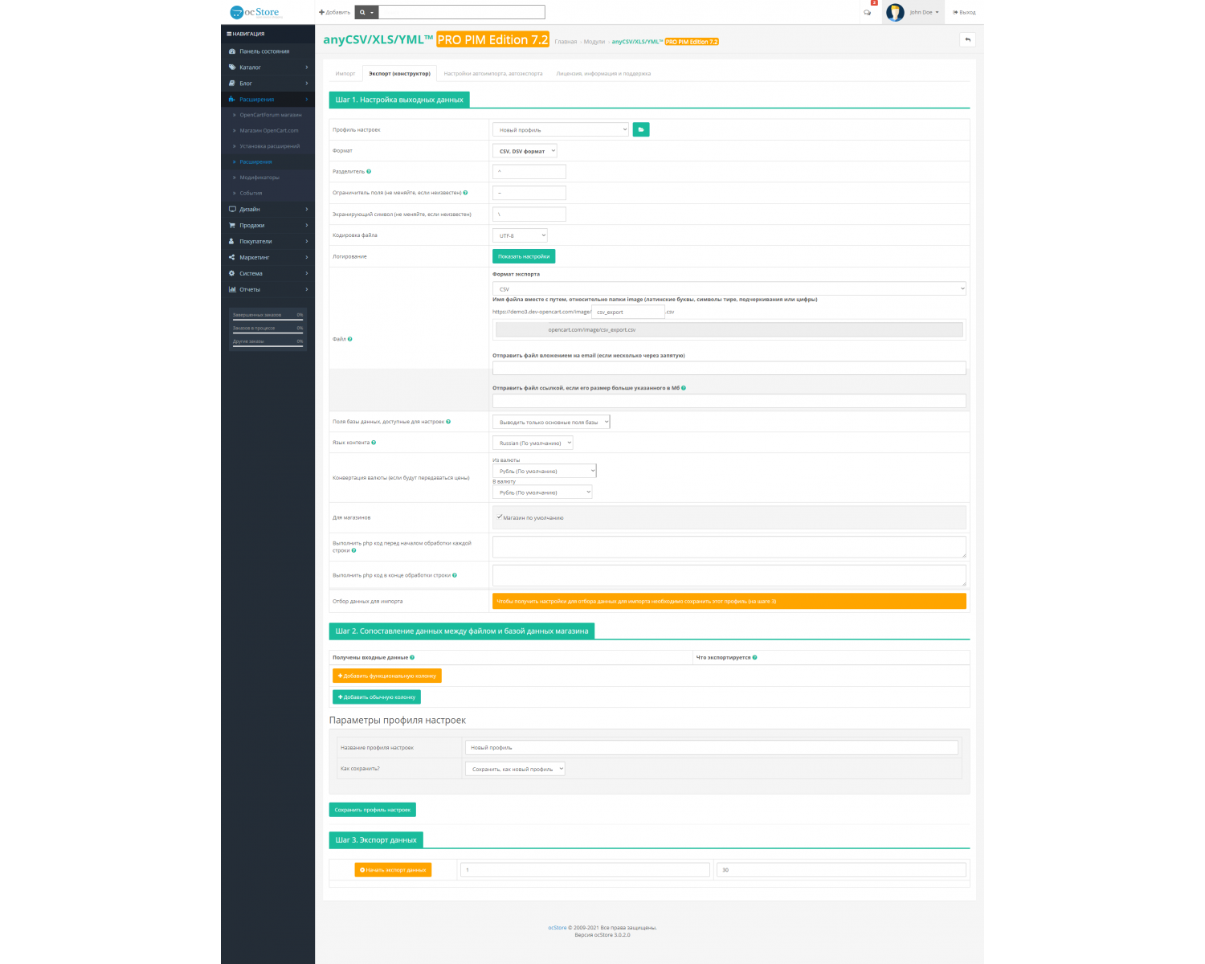1205x964 pixels.
Task: Click Сохранить профиль настроек
Action: 374,809
